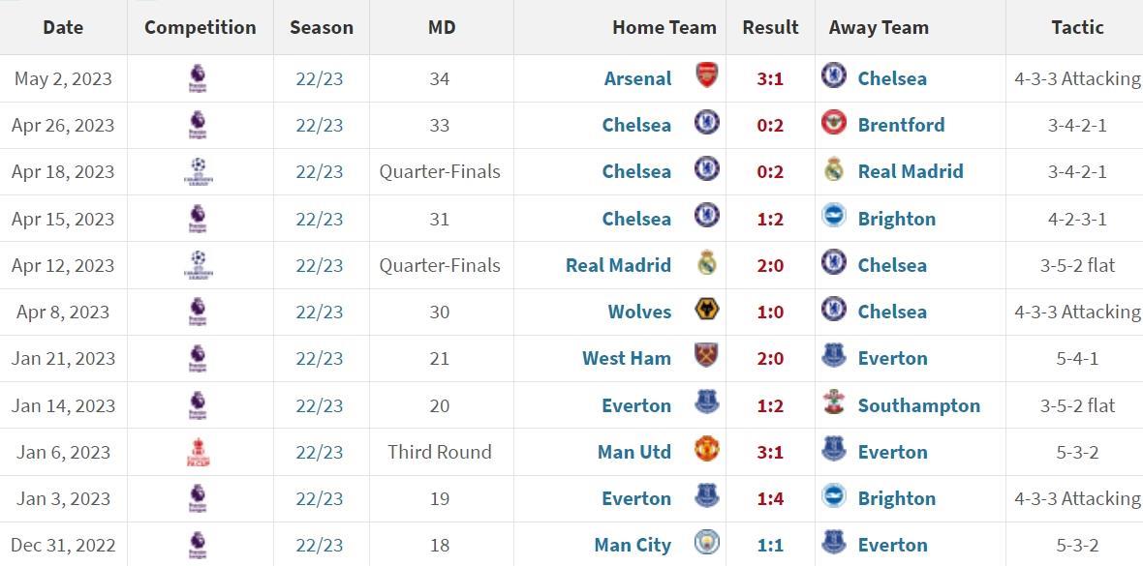The image size is (1143, 566).
Task: Click FA Cup competition icon on Jan 6
Action: [197, 452]
